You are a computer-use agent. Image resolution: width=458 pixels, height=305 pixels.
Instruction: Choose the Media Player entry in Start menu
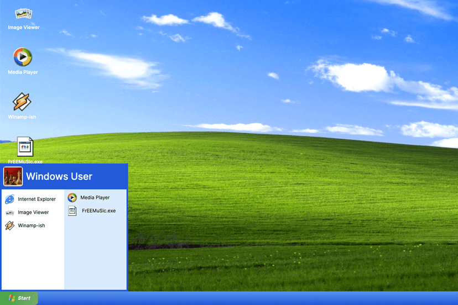click(95, 198)
